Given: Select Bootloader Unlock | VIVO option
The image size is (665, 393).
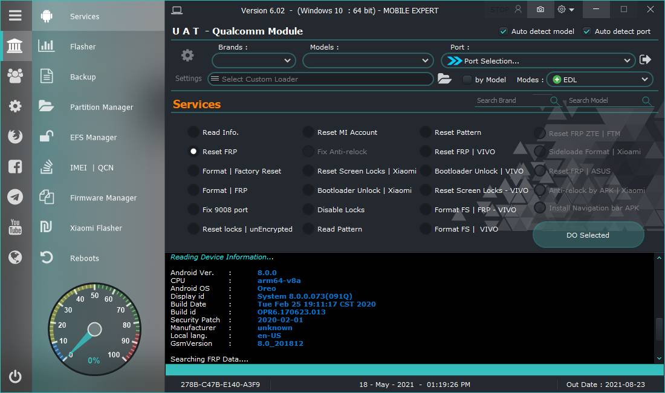Looking at the screenshot, I should pyautogui.click(x=426, y=171).
